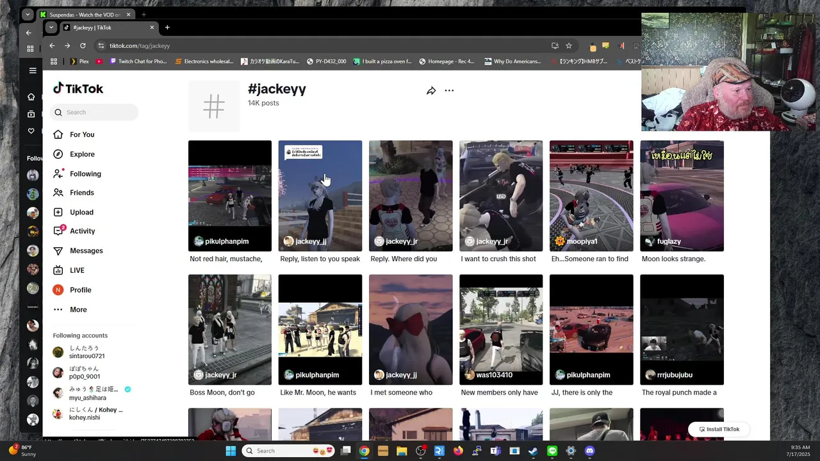Viewport: 820px width, 461px height.
Task: Open Discord from the taskbar
Action: [x=590, y=451]
